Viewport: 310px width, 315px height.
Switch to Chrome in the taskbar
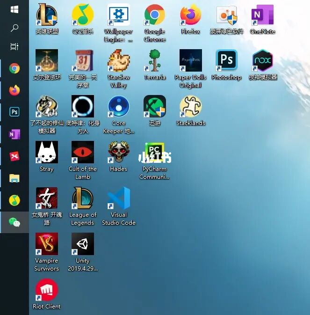tap(14, 68)
